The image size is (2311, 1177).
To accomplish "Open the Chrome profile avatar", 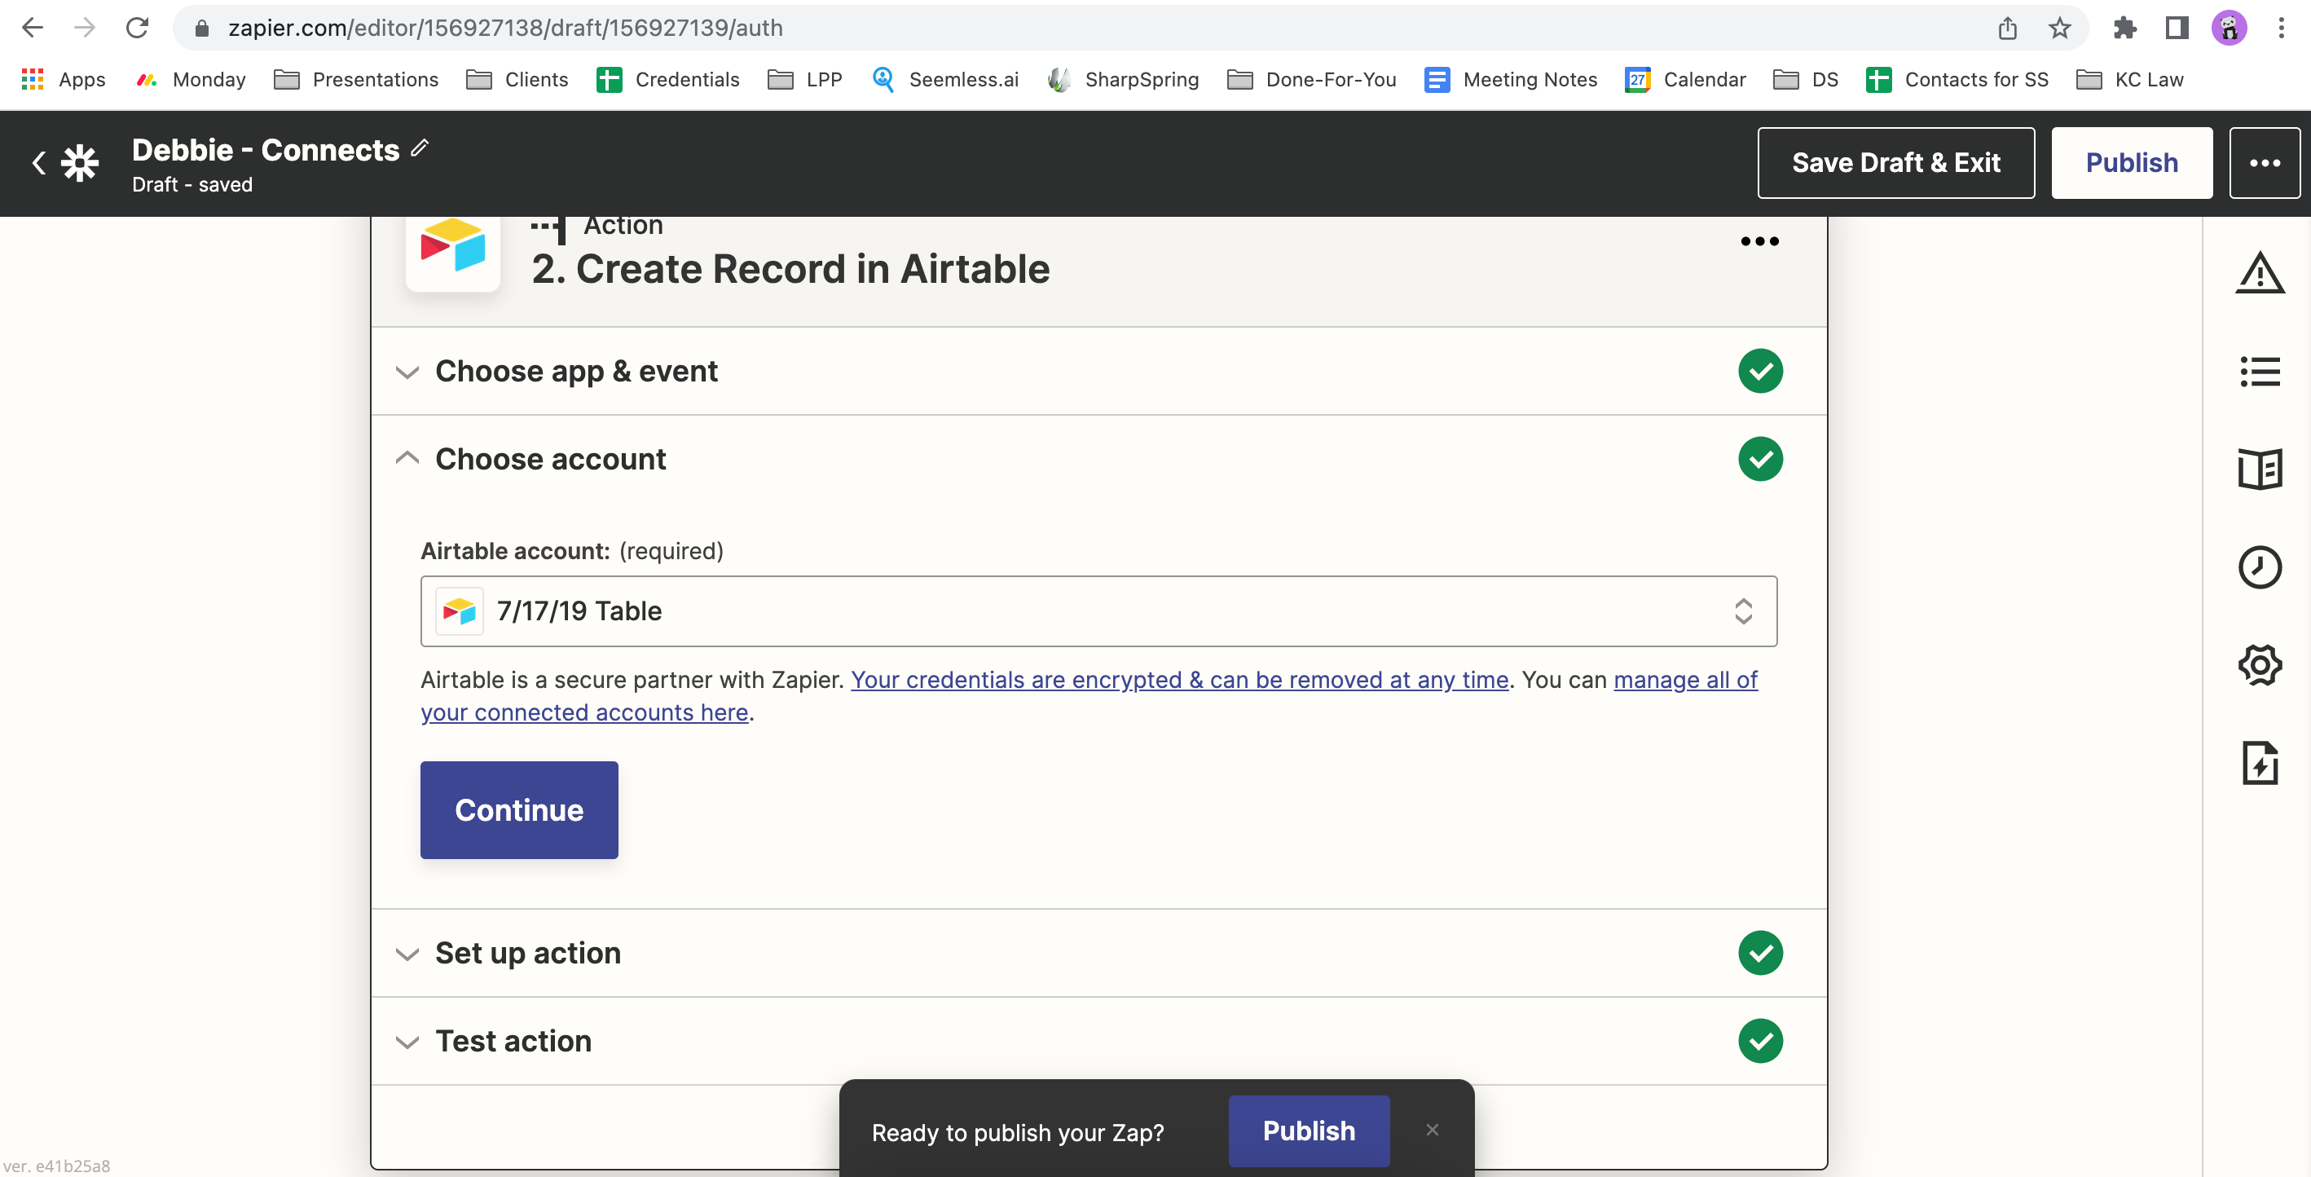I will tap(2229, 28).
